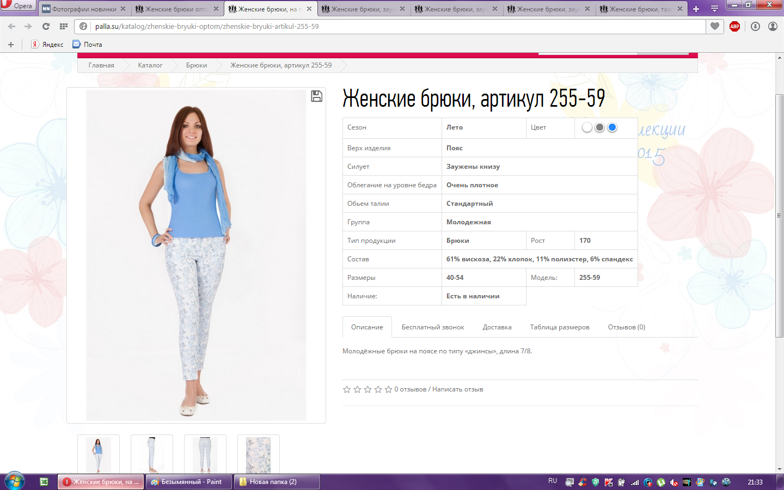The image size is (784, 490).
Task: Show the fabric pattern thumbnail
Action: pos(259,455)
